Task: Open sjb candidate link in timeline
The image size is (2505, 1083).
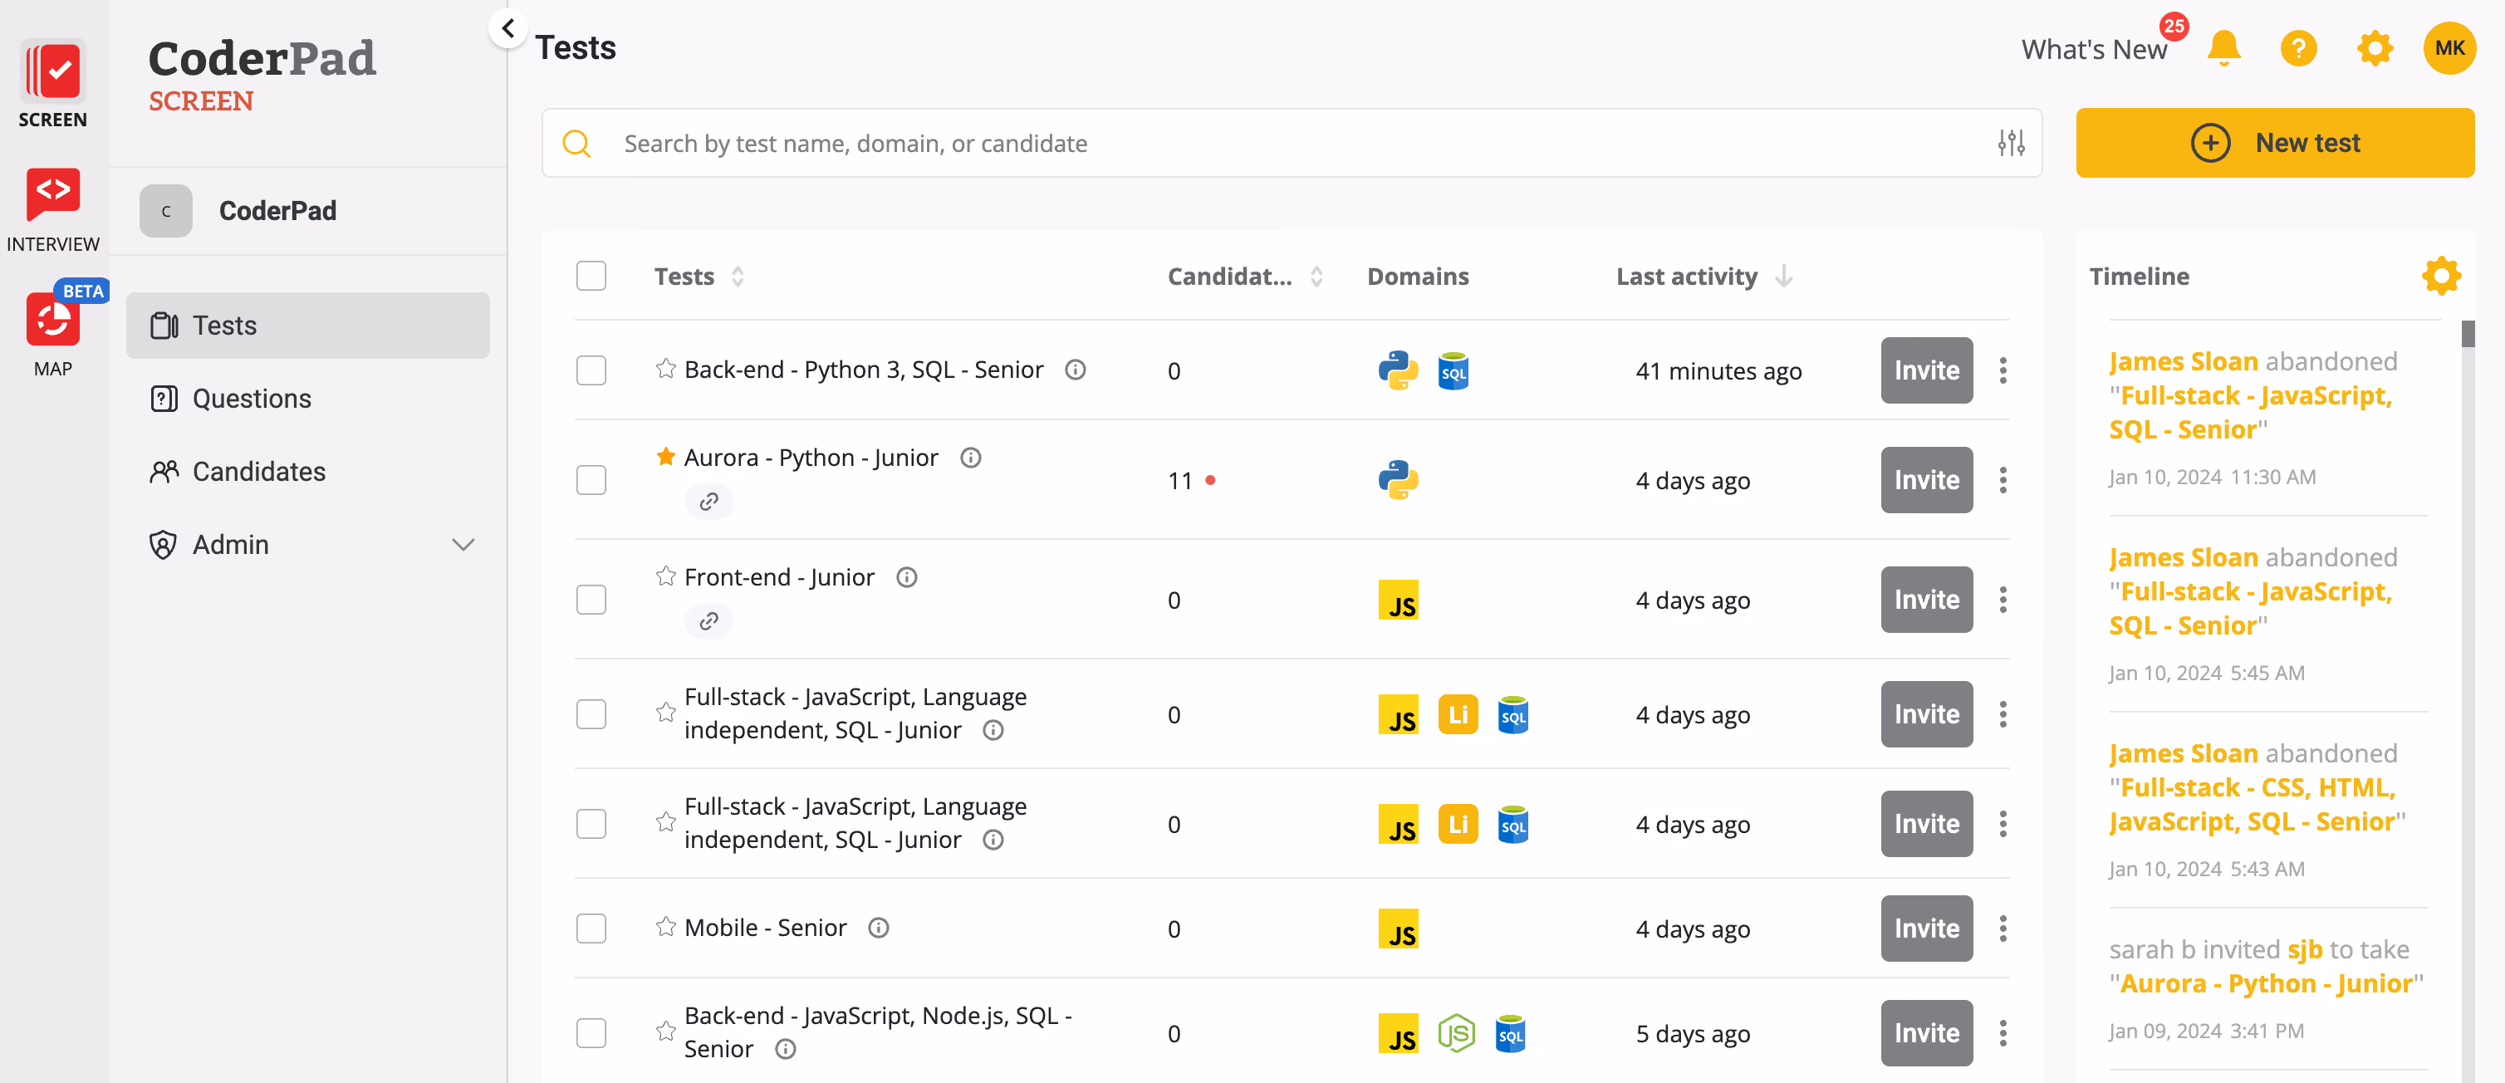Action: click(2304, 948)
